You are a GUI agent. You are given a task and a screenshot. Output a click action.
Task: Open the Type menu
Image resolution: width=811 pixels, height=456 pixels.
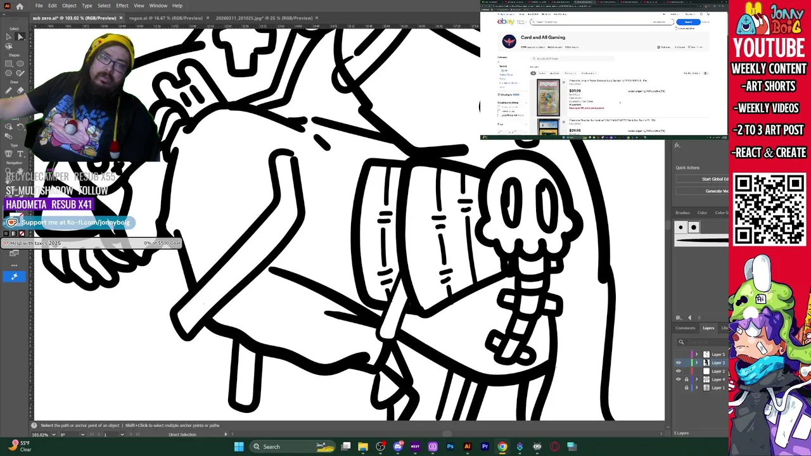coord(87,6)
